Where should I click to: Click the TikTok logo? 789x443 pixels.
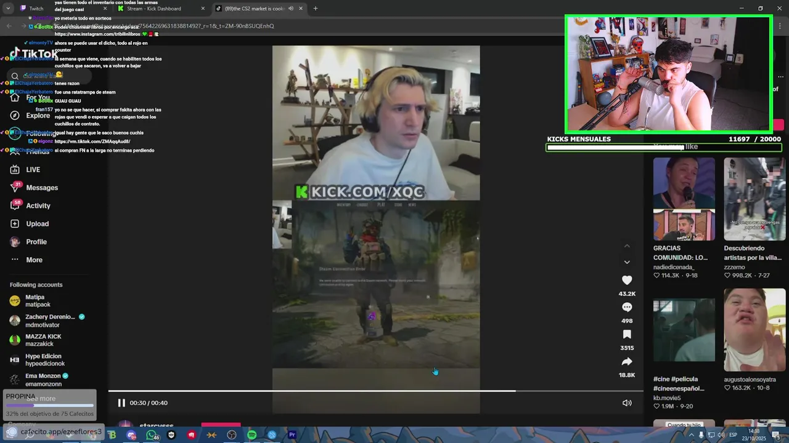34,54
